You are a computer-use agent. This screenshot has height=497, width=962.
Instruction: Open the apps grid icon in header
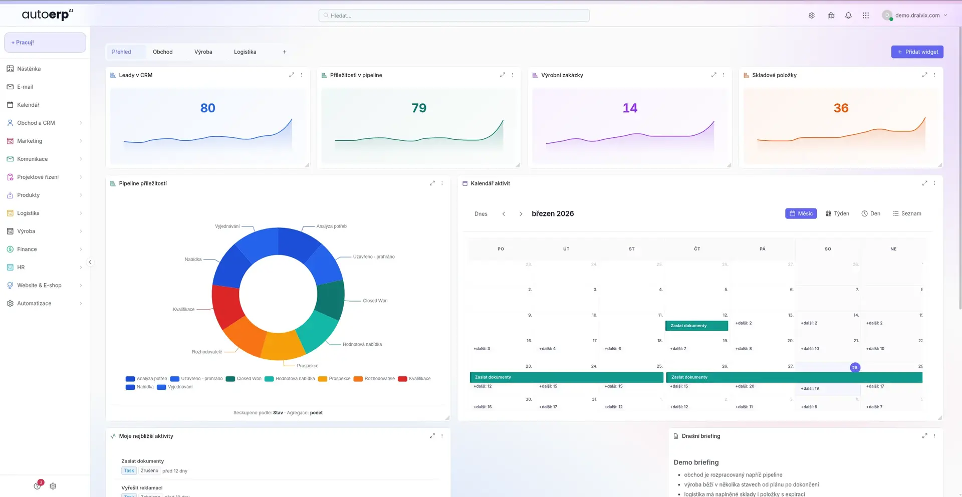click(x=865, y=15)
